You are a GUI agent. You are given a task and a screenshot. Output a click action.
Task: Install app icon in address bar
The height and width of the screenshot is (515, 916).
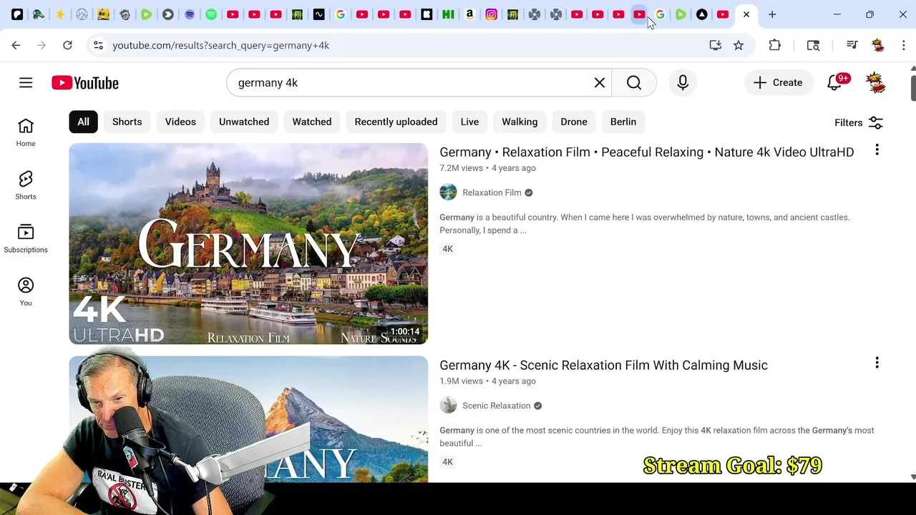coord(715,45)
